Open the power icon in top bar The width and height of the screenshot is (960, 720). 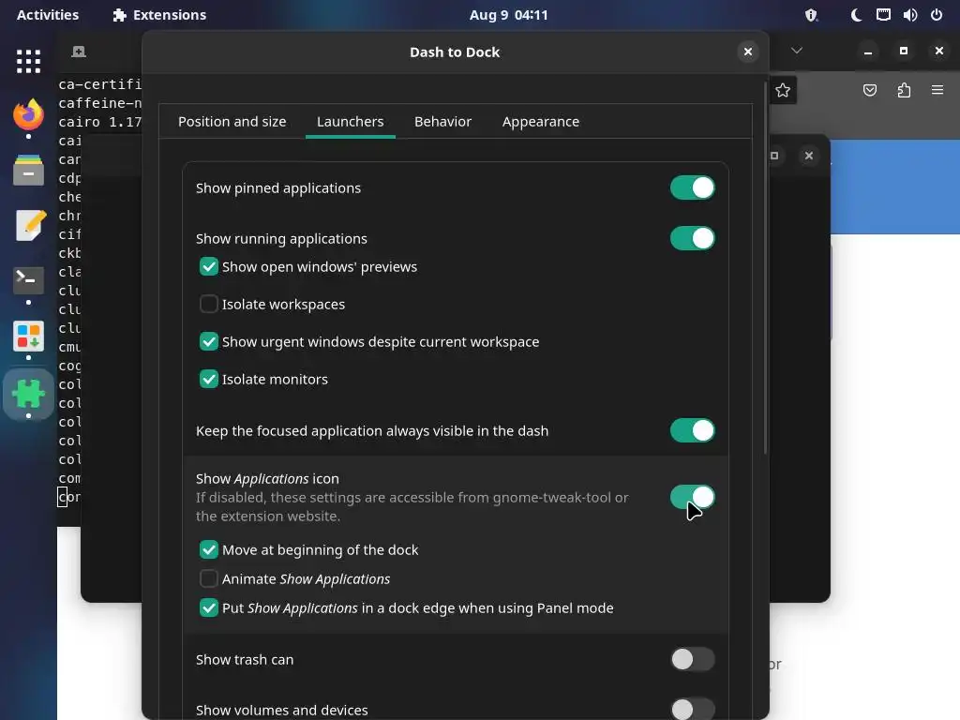point(937,15)
